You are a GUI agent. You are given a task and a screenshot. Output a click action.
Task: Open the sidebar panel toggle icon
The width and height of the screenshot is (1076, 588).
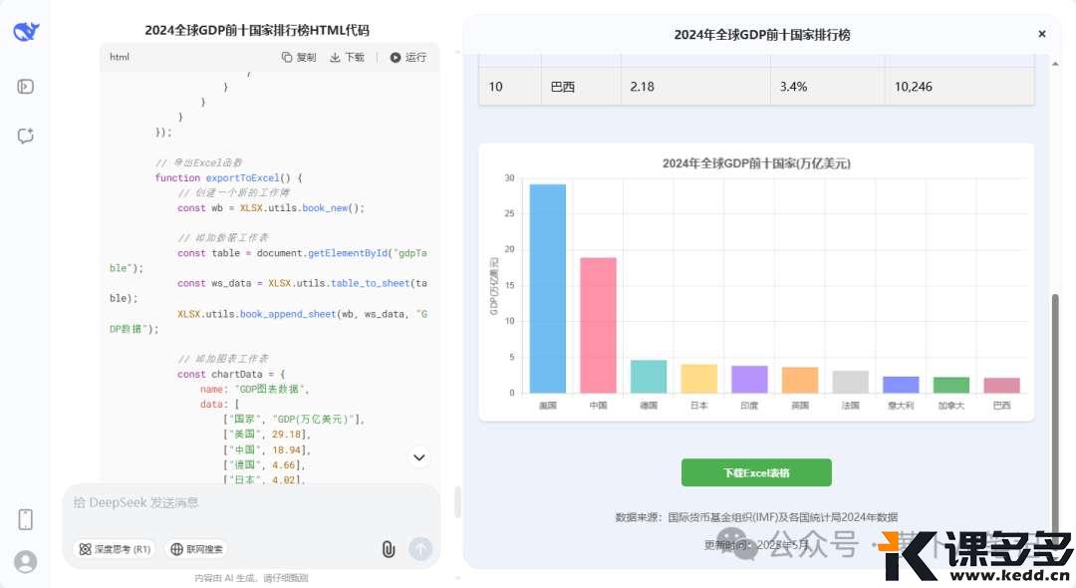[25, 87]
